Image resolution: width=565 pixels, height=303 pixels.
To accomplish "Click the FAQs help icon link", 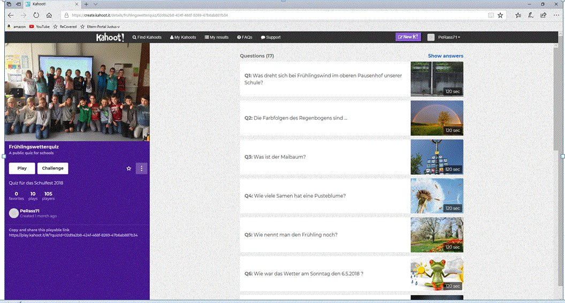I will 245,37.
